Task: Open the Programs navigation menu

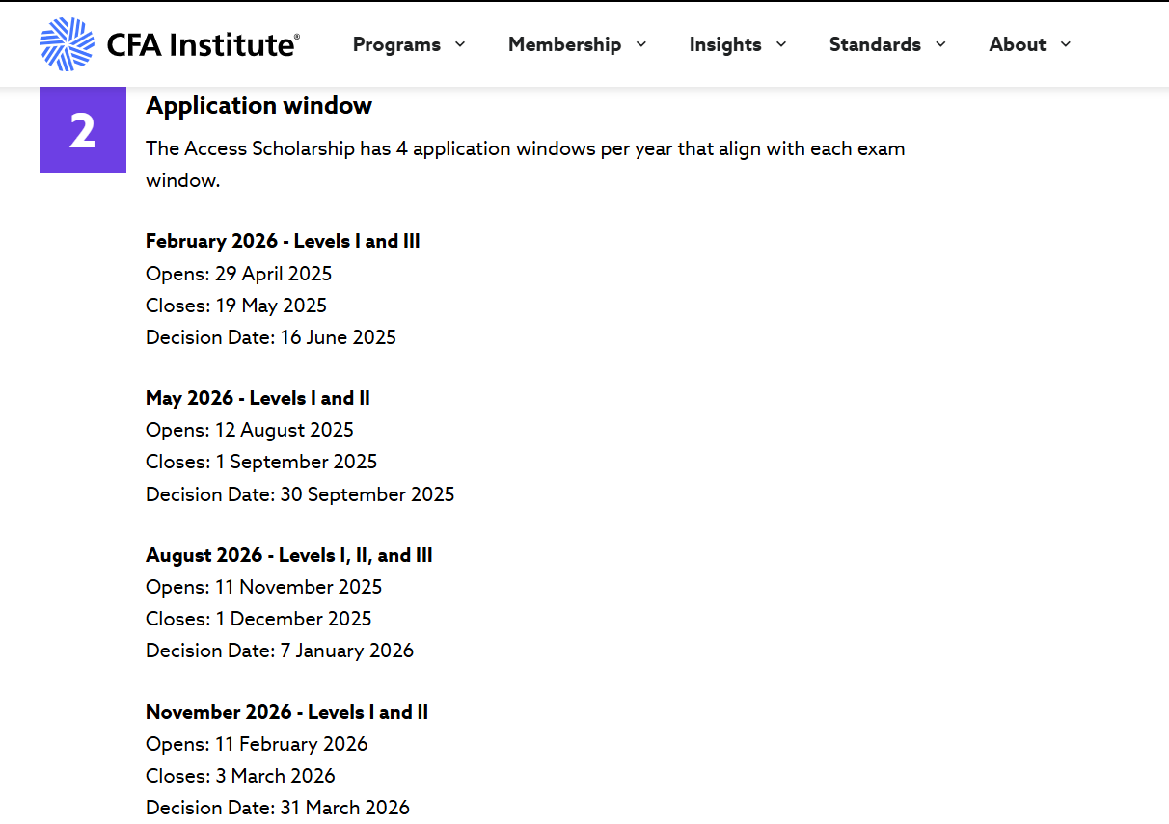Action: pyautogui.click(x=396, y=44)
